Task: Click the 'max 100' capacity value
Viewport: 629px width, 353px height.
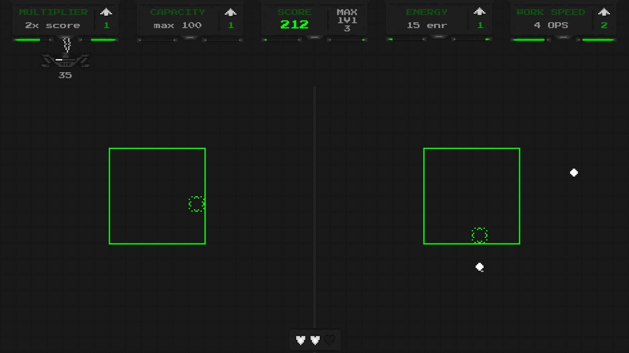Action: click(178, 25)
